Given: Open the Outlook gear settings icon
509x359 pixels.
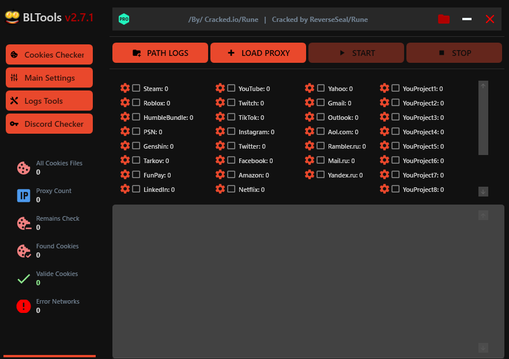Looking at the screenshot, I should pyautogui.click(x=310, y=117).
